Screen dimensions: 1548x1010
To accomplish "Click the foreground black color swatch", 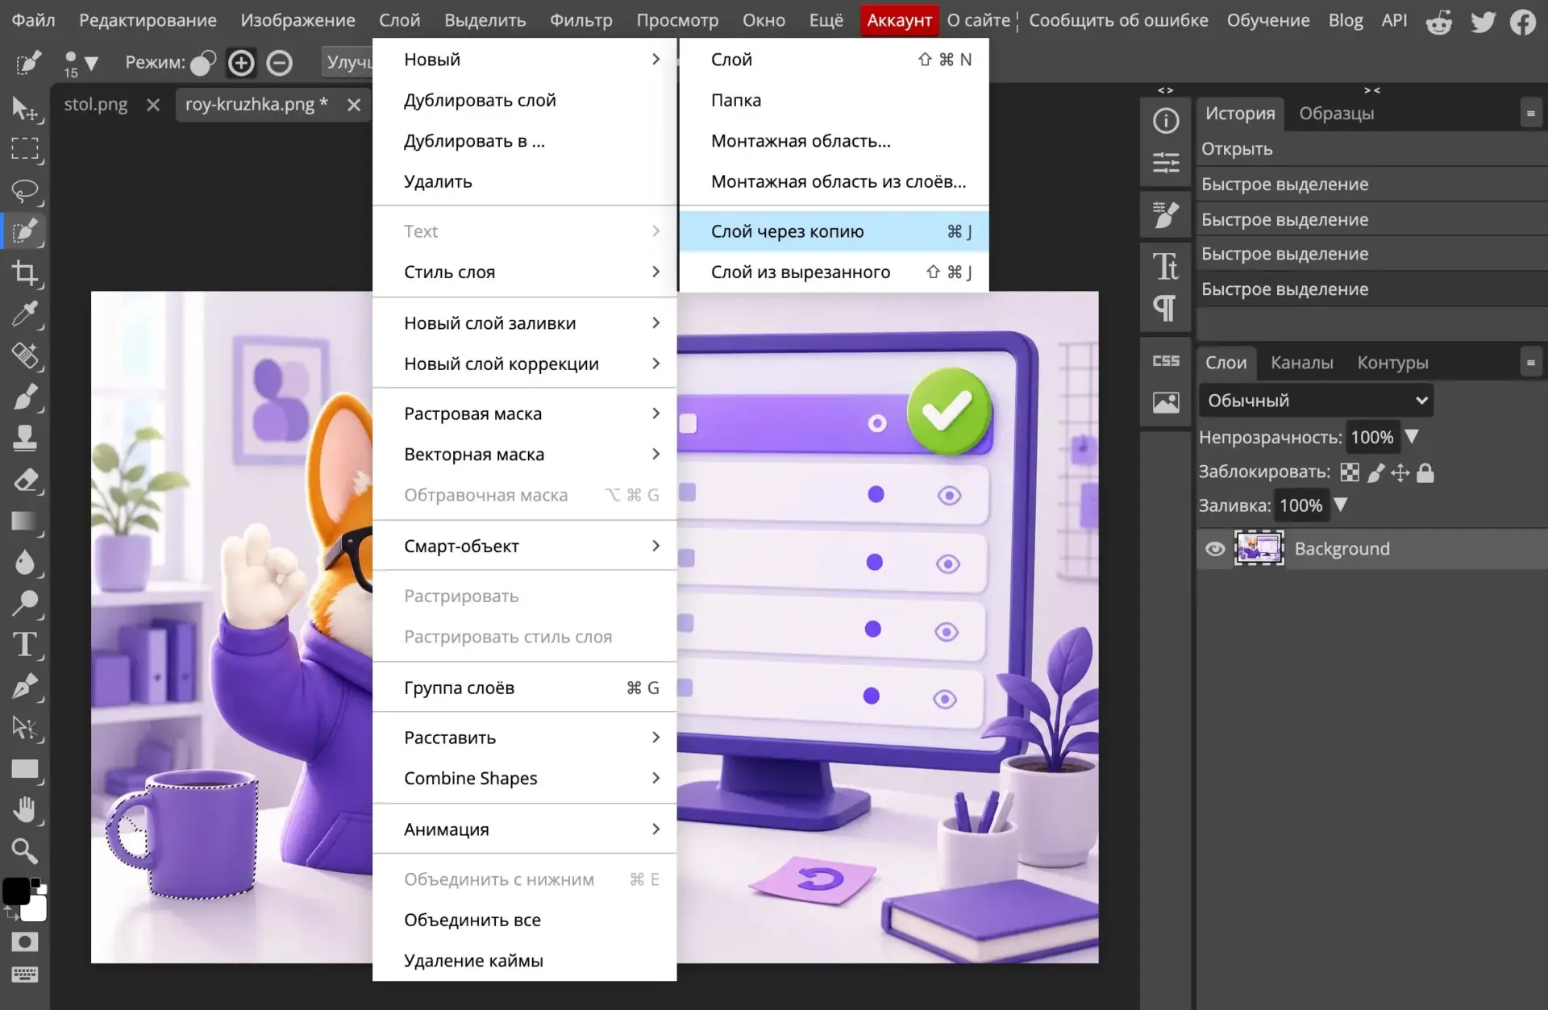I will [x=15, y=891].
